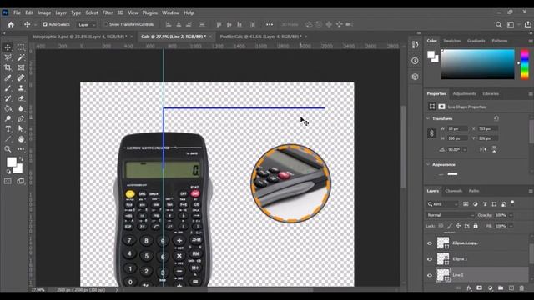Viewport: 534px width, 300px height.
Task: Hide the Line 2 layer
Action: click(x=430, y=275)
